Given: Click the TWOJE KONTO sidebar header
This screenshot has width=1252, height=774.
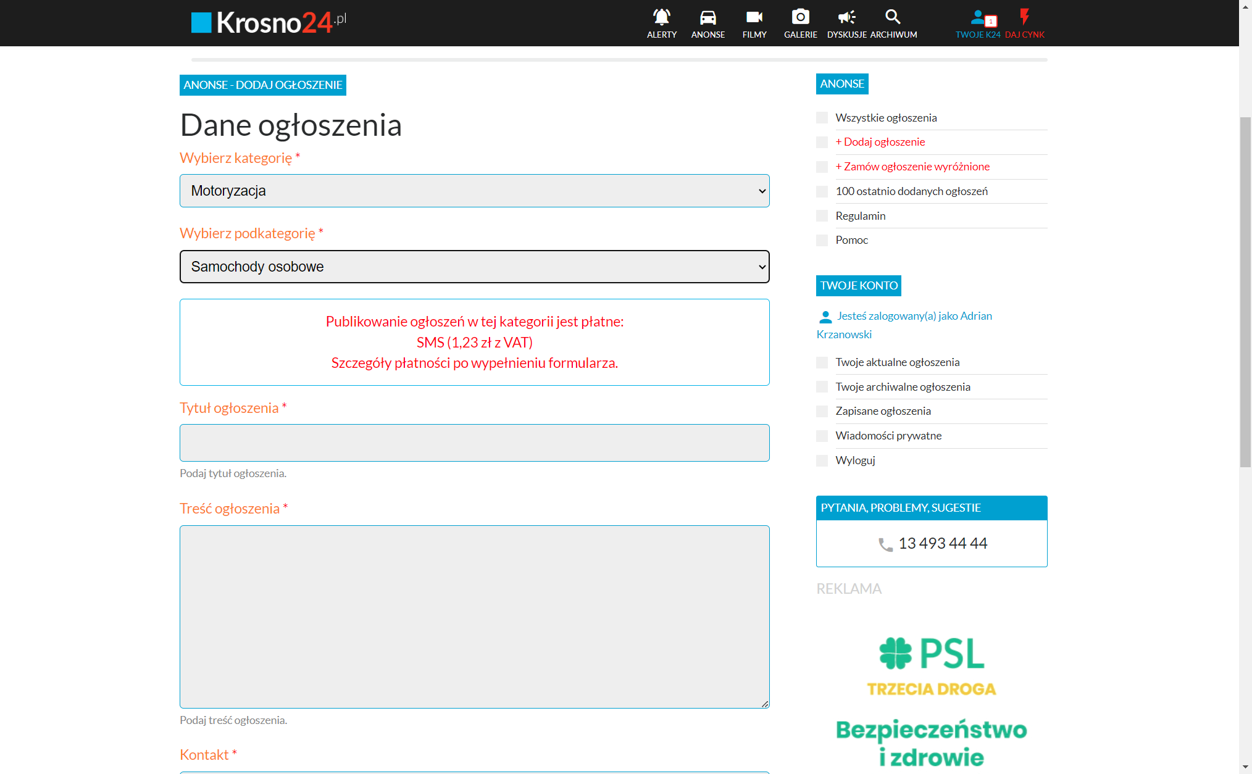Looking at the screenshot, I should 859,286.
